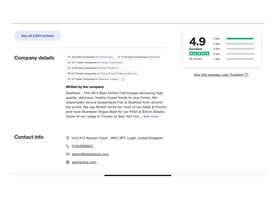Click the Contact info heading
Image resolution: width=275 pixels, height=206 pixels.
point(29,137)
